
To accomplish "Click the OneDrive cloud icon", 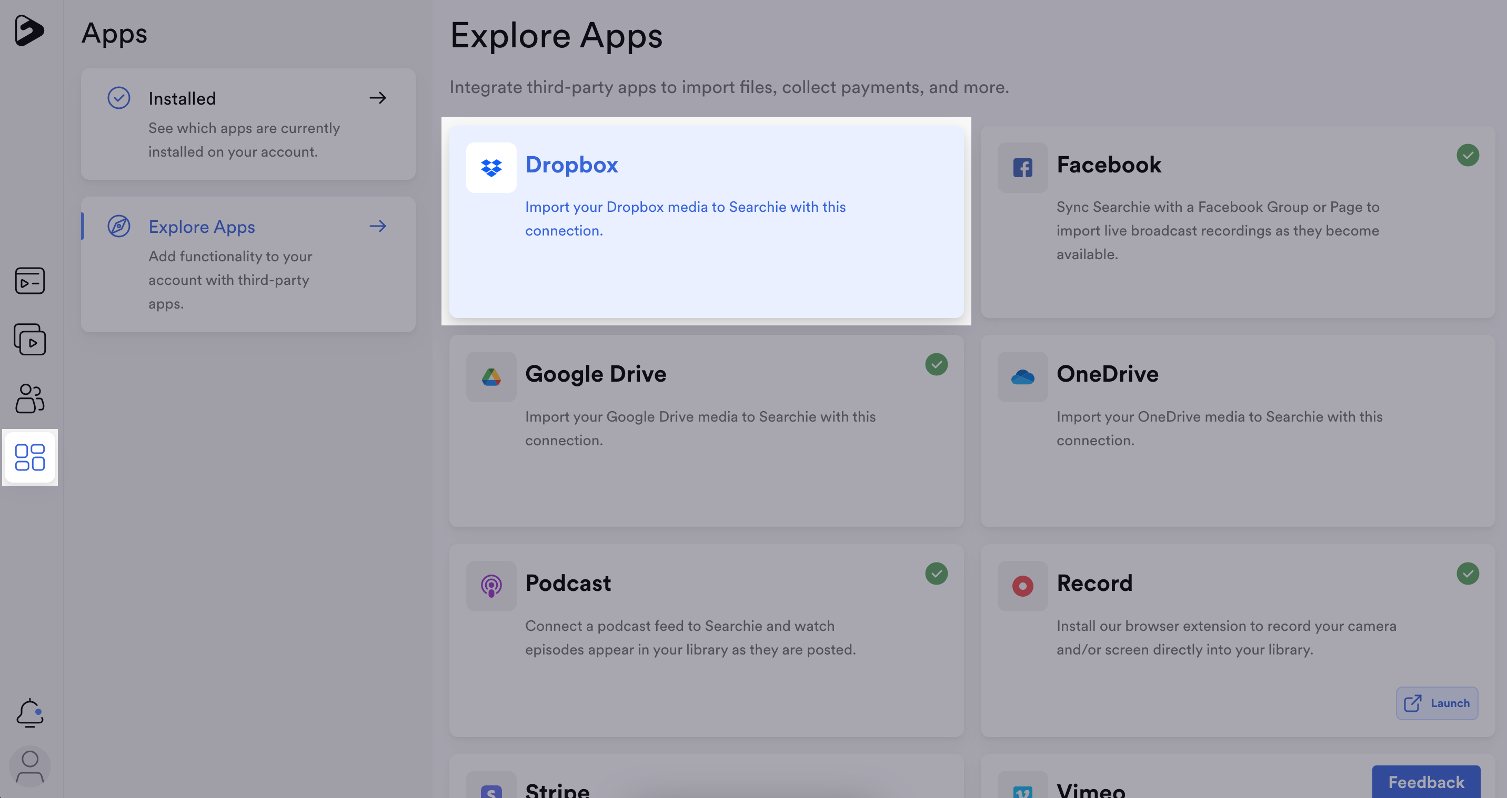I will pos(1022,377).
